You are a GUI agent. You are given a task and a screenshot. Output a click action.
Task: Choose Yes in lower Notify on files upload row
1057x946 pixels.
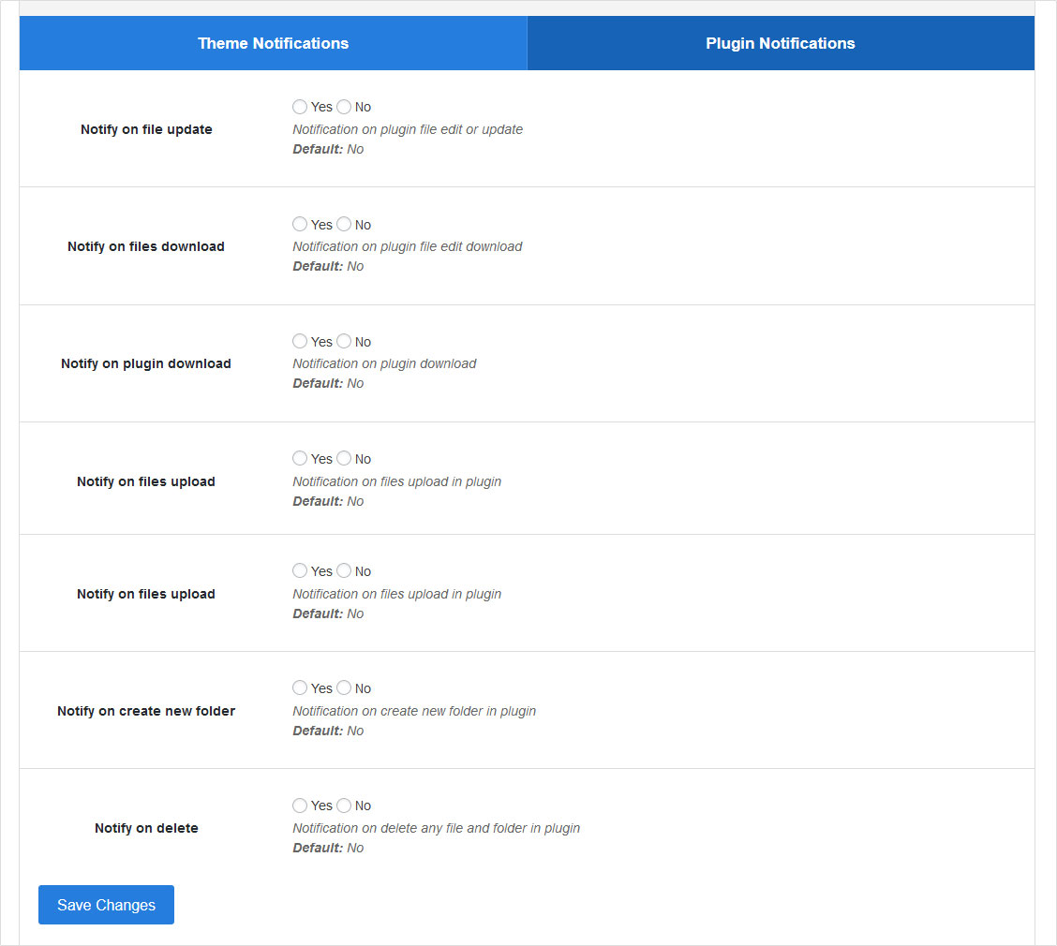(x=300, y=570)
